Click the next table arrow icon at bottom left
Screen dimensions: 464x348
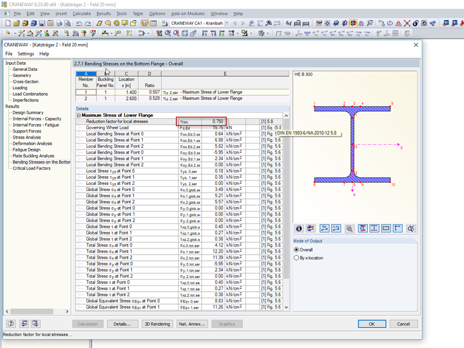coord(35,324)
